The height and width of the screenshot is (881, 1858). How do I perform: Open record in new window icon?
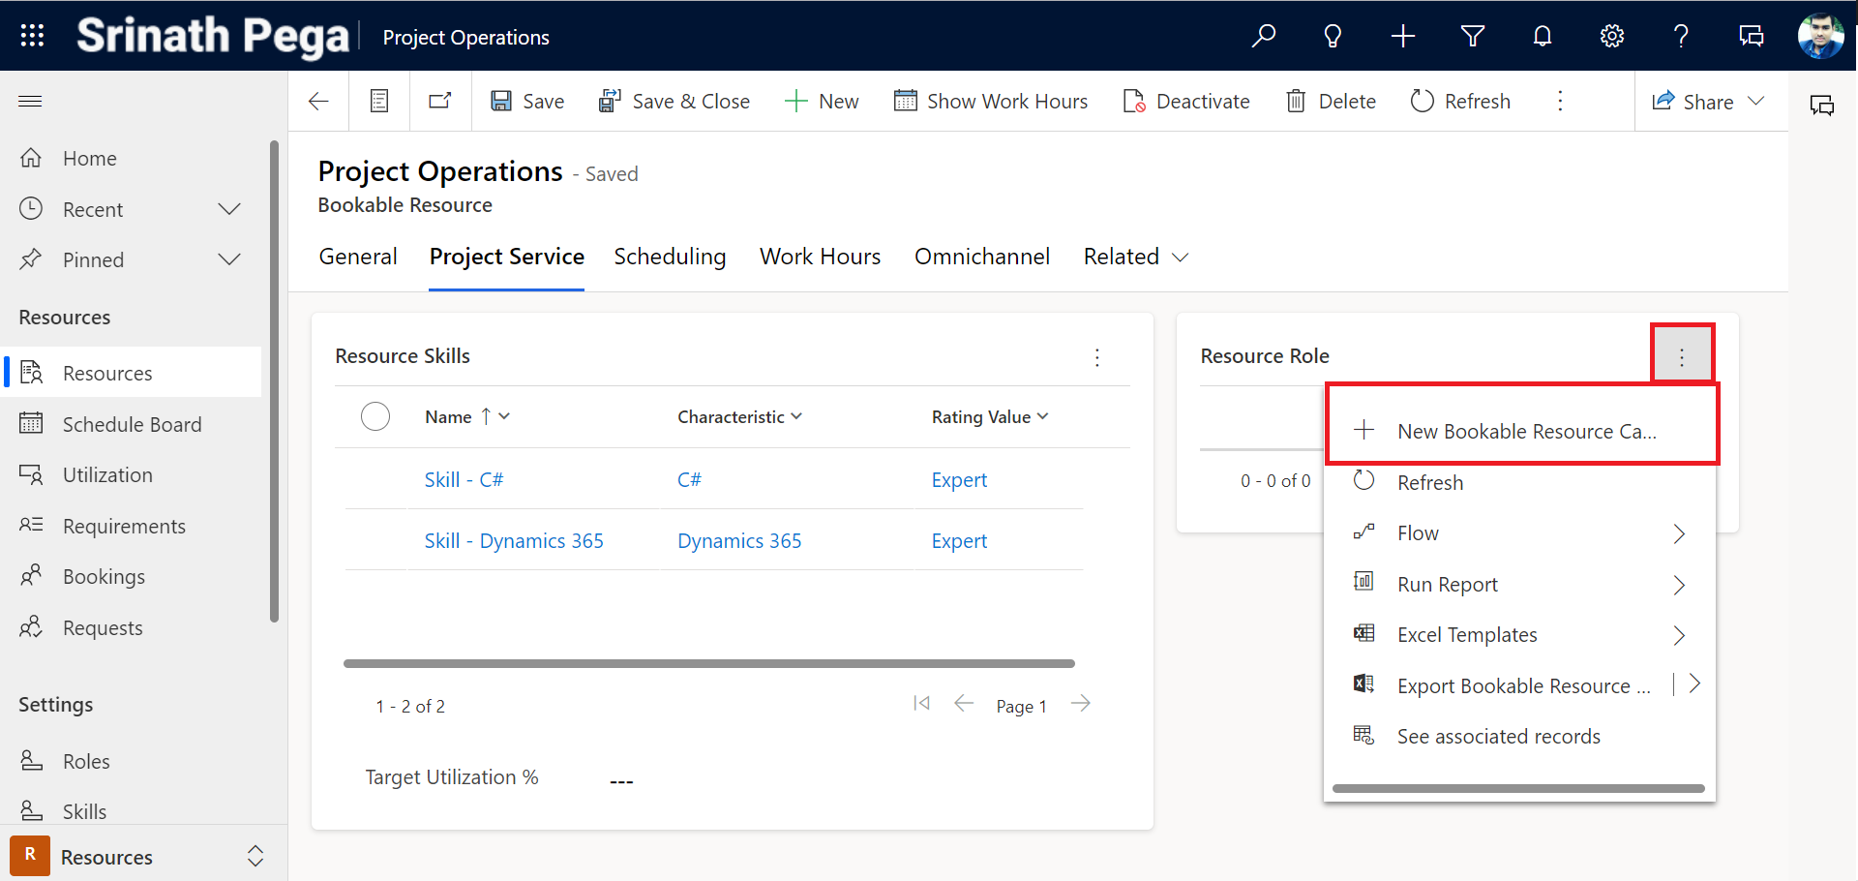pyautogui.click(x=440, y=101)
